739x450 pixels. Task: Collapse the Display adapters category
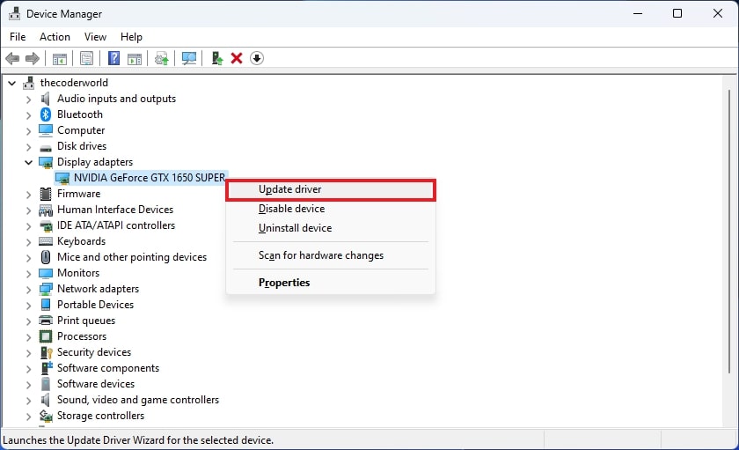coord(28,162)
